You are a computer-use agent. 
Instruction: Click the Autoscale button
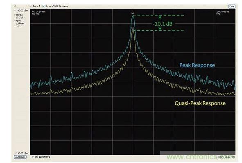[20, 157]
